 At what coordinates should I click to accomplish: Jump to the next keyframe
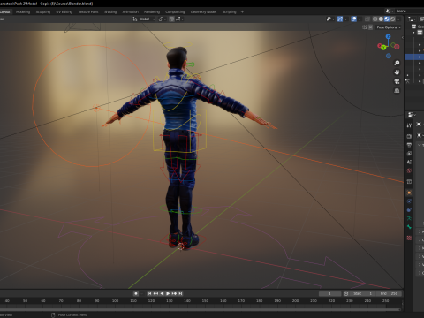click(x=174, y=293)
